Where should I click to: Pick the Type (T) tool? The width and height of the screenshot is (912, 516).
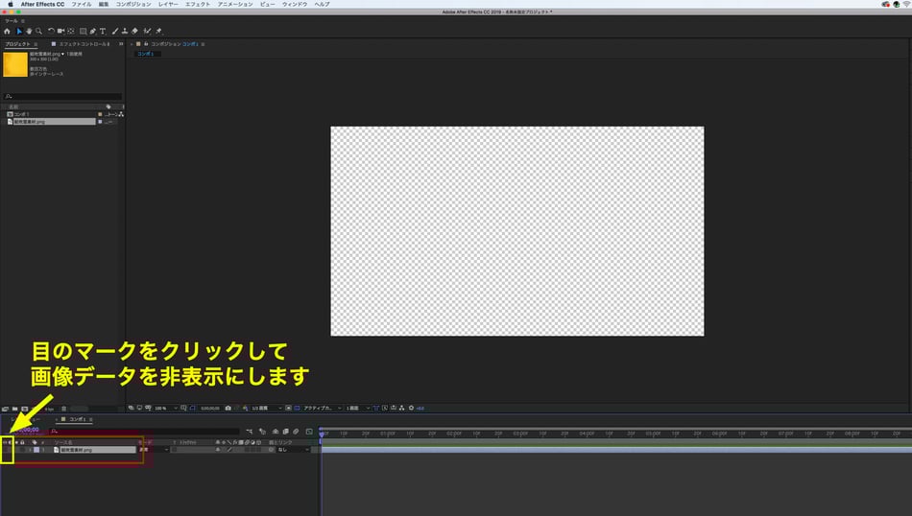[104, 31]
